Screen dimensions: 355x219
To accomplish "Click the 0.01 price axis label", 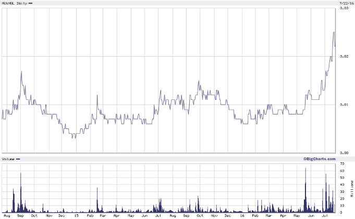I will [345, 105].
